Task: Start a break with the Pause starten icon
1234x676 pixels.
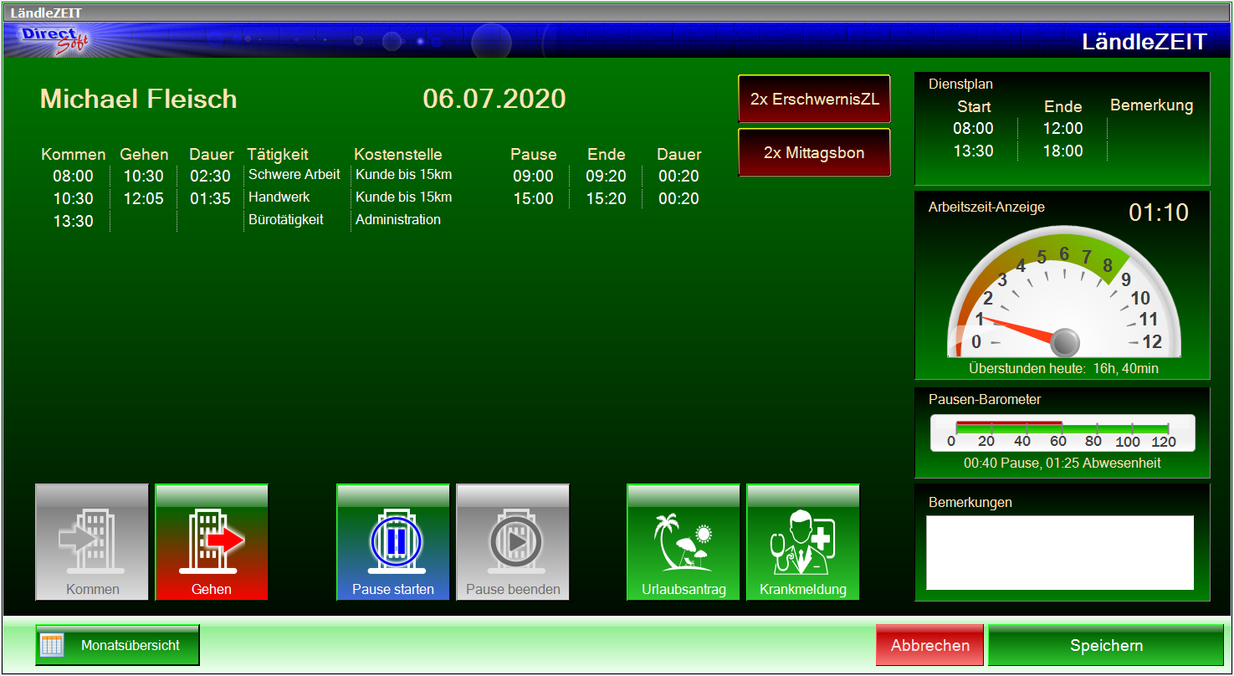Action: point(393,542)
